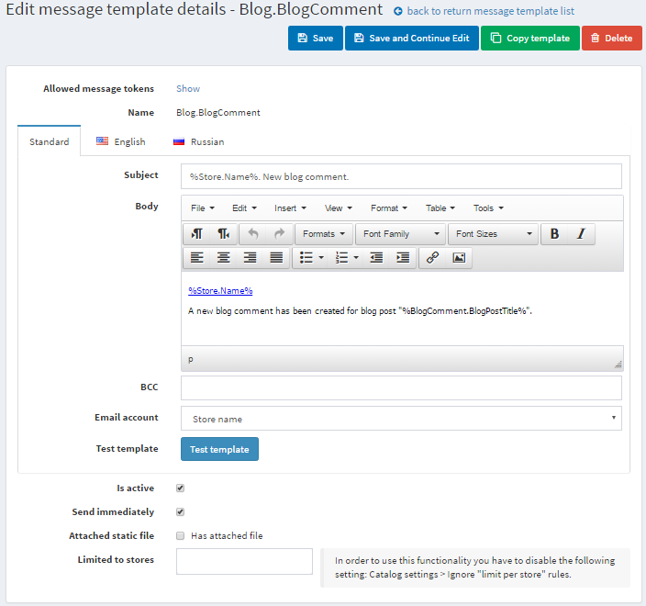Uncheck the Send immediately checkbox
646x606 pixels.
180,512
